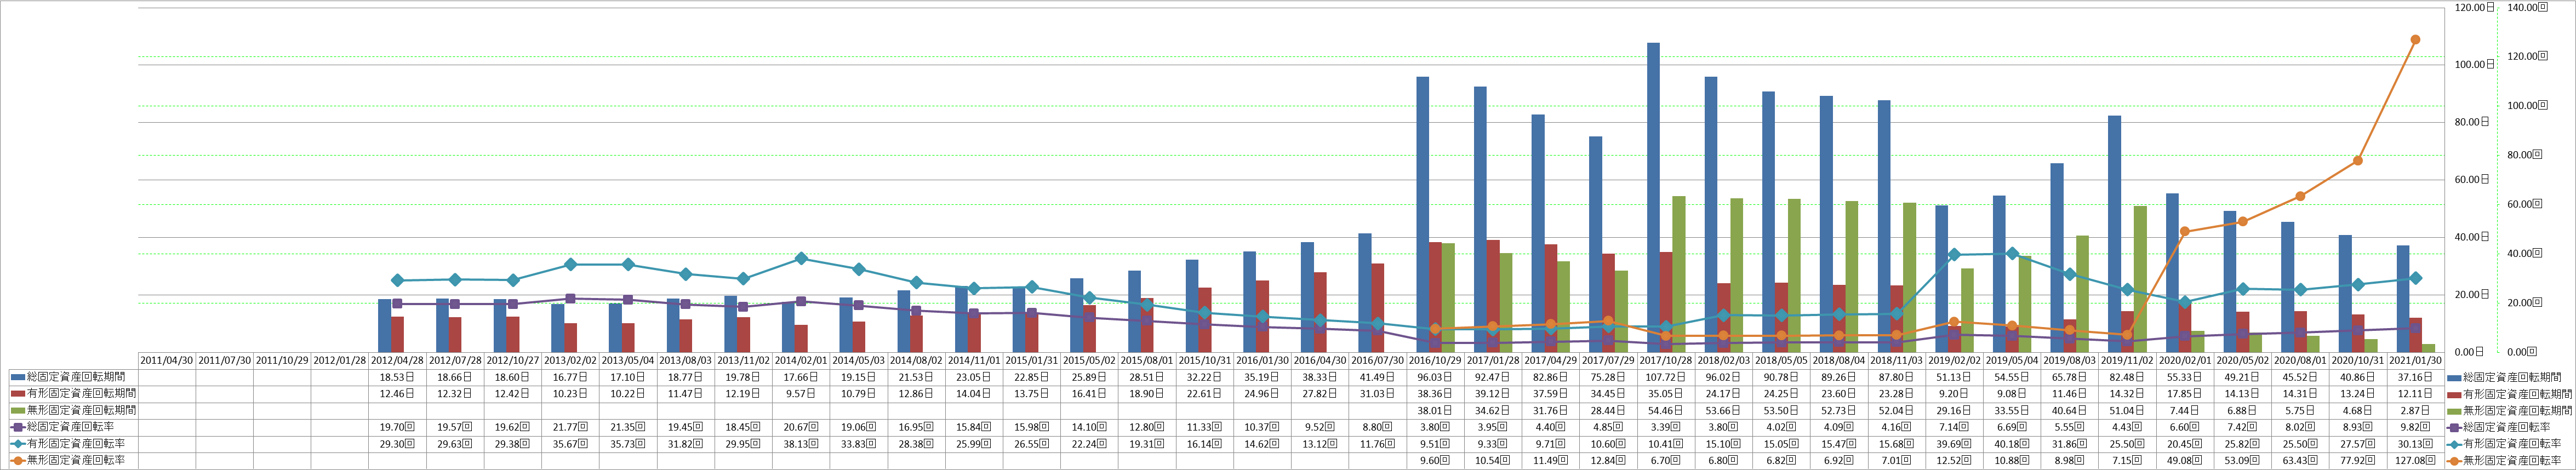Click the 12.46日 table cell
The width and height of the screenshot is (2576, 470).
(398, 394)
